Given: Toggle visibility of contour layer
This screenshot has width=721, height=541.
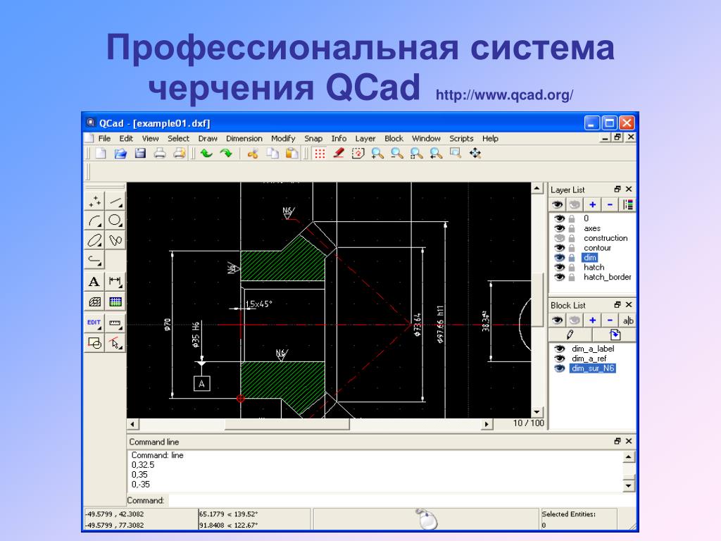Looking at the screenshot, I should click(x=559, y=247).
